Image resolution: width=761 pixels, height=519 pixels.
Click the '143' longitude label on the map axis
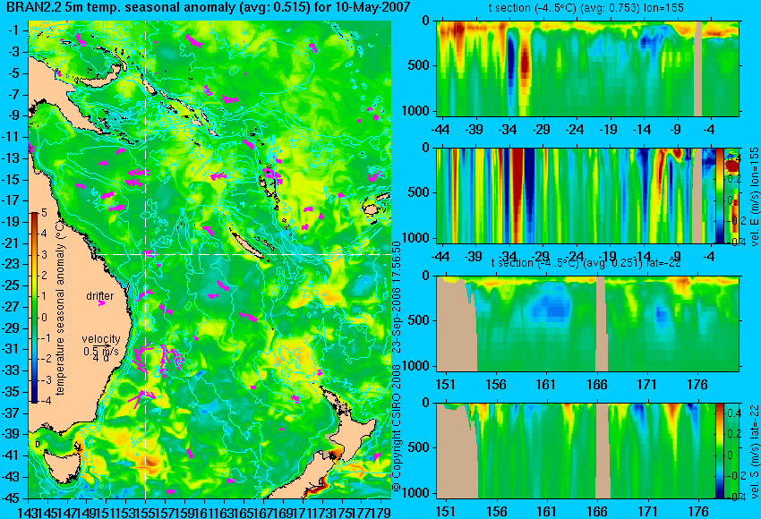pyautogui.click(x=28, y=511)
